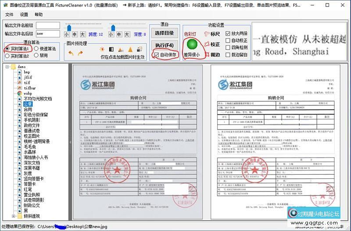This screenshot has height=231, width=351.
Task: Select the 实时算法2 radio button
Action: click(7, 56)
